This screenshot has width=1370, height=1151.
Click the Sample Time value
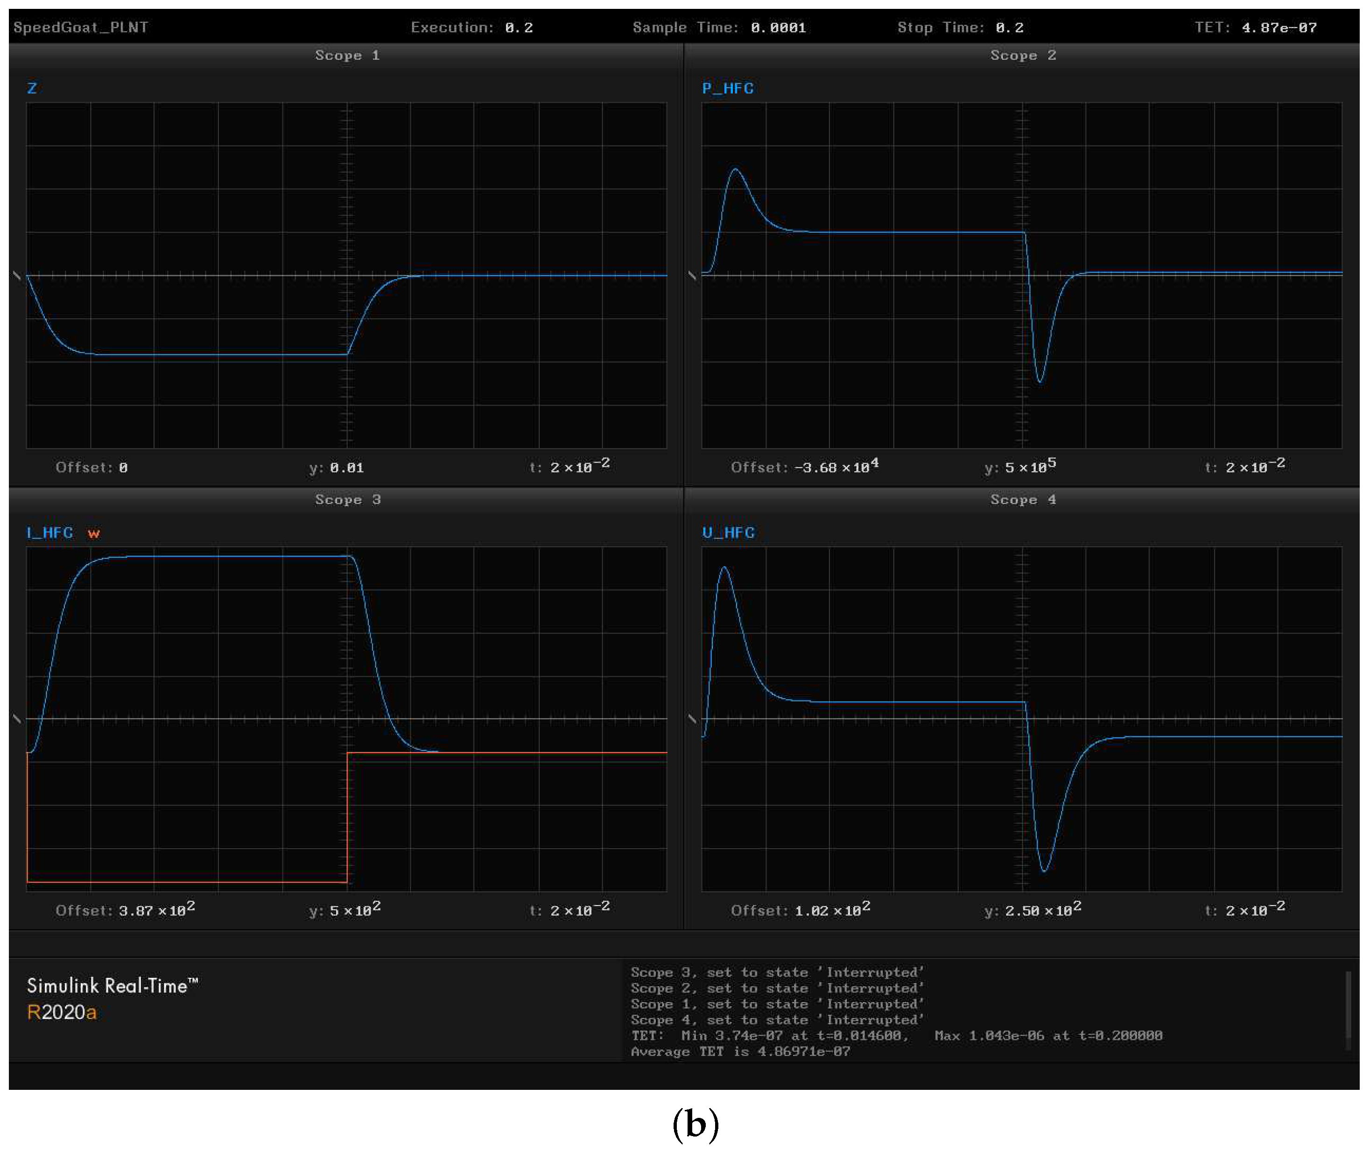[x=778, y=28]
